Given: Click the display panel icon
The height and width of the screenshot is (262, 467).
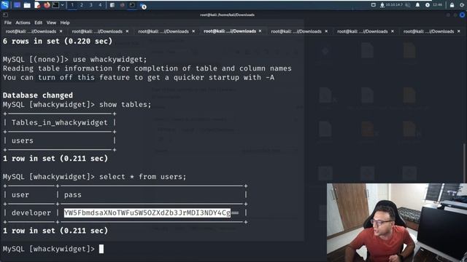Looking at the screenshot, I should 373,5.
